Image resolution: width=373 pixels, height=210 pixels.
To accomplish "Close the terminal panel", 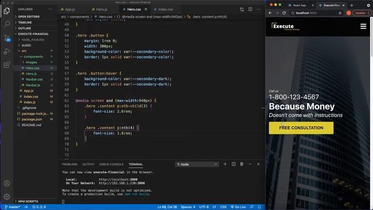I will coord(258,164).
